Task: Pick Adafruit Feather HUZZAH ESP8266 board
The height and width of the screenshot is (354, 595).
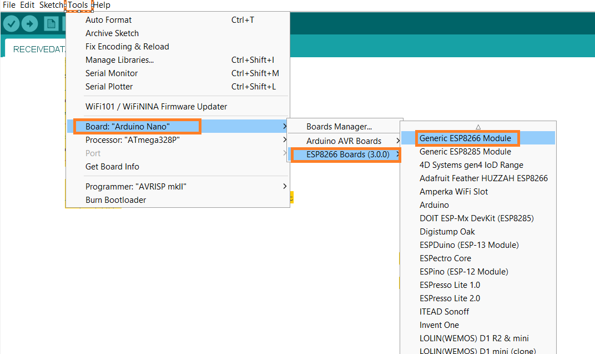Action: click(478, 178)
